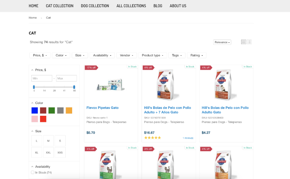
Task: Focus the Max price input field
Action: 66,78
